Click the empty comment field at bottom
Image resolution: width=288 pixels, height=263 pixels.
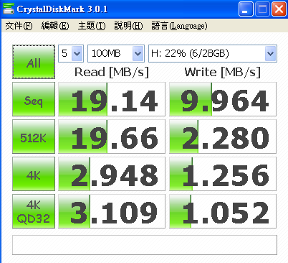(145, 245)
